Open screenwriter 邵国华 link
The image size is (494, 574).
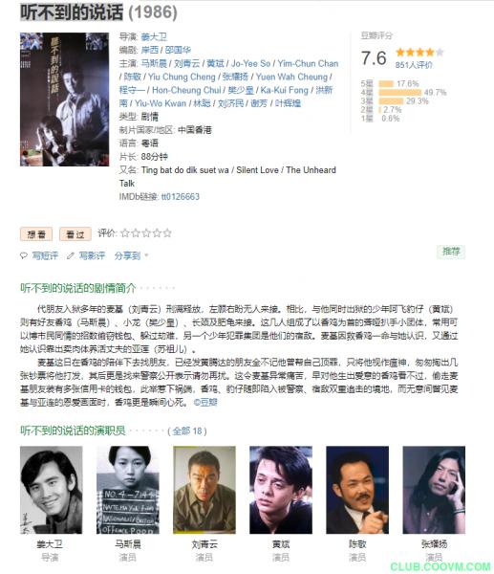[x=178, y=50]
